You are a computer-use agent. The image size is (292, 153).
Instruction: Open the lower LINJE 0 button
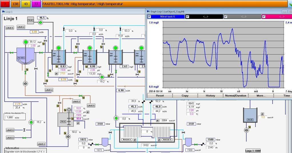(x=10, y=138)
